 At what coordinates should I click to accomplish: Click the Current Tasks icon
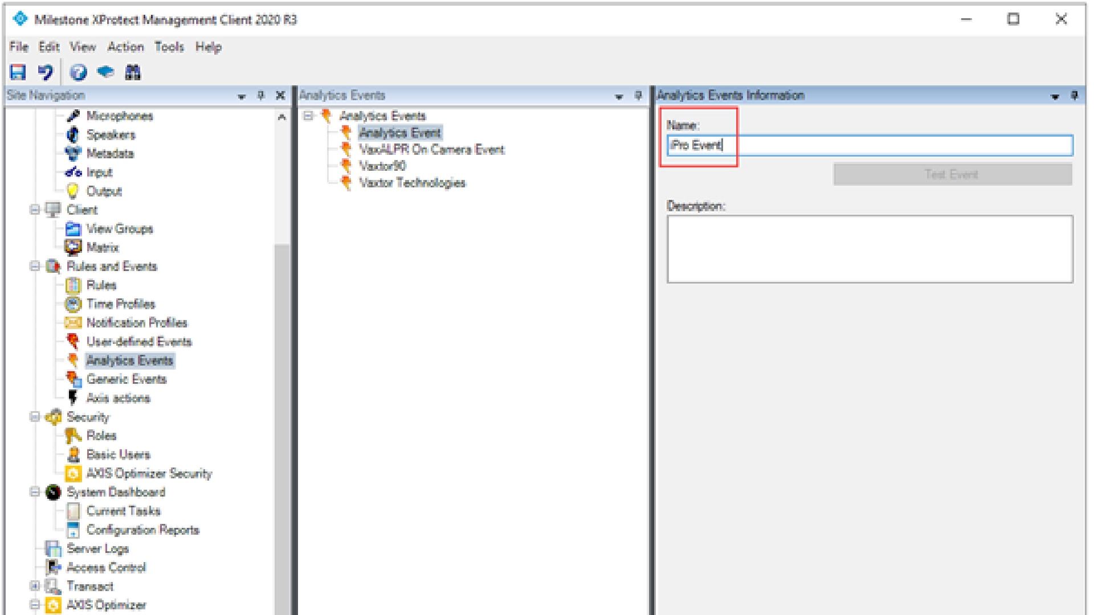(x=73, y=511)
